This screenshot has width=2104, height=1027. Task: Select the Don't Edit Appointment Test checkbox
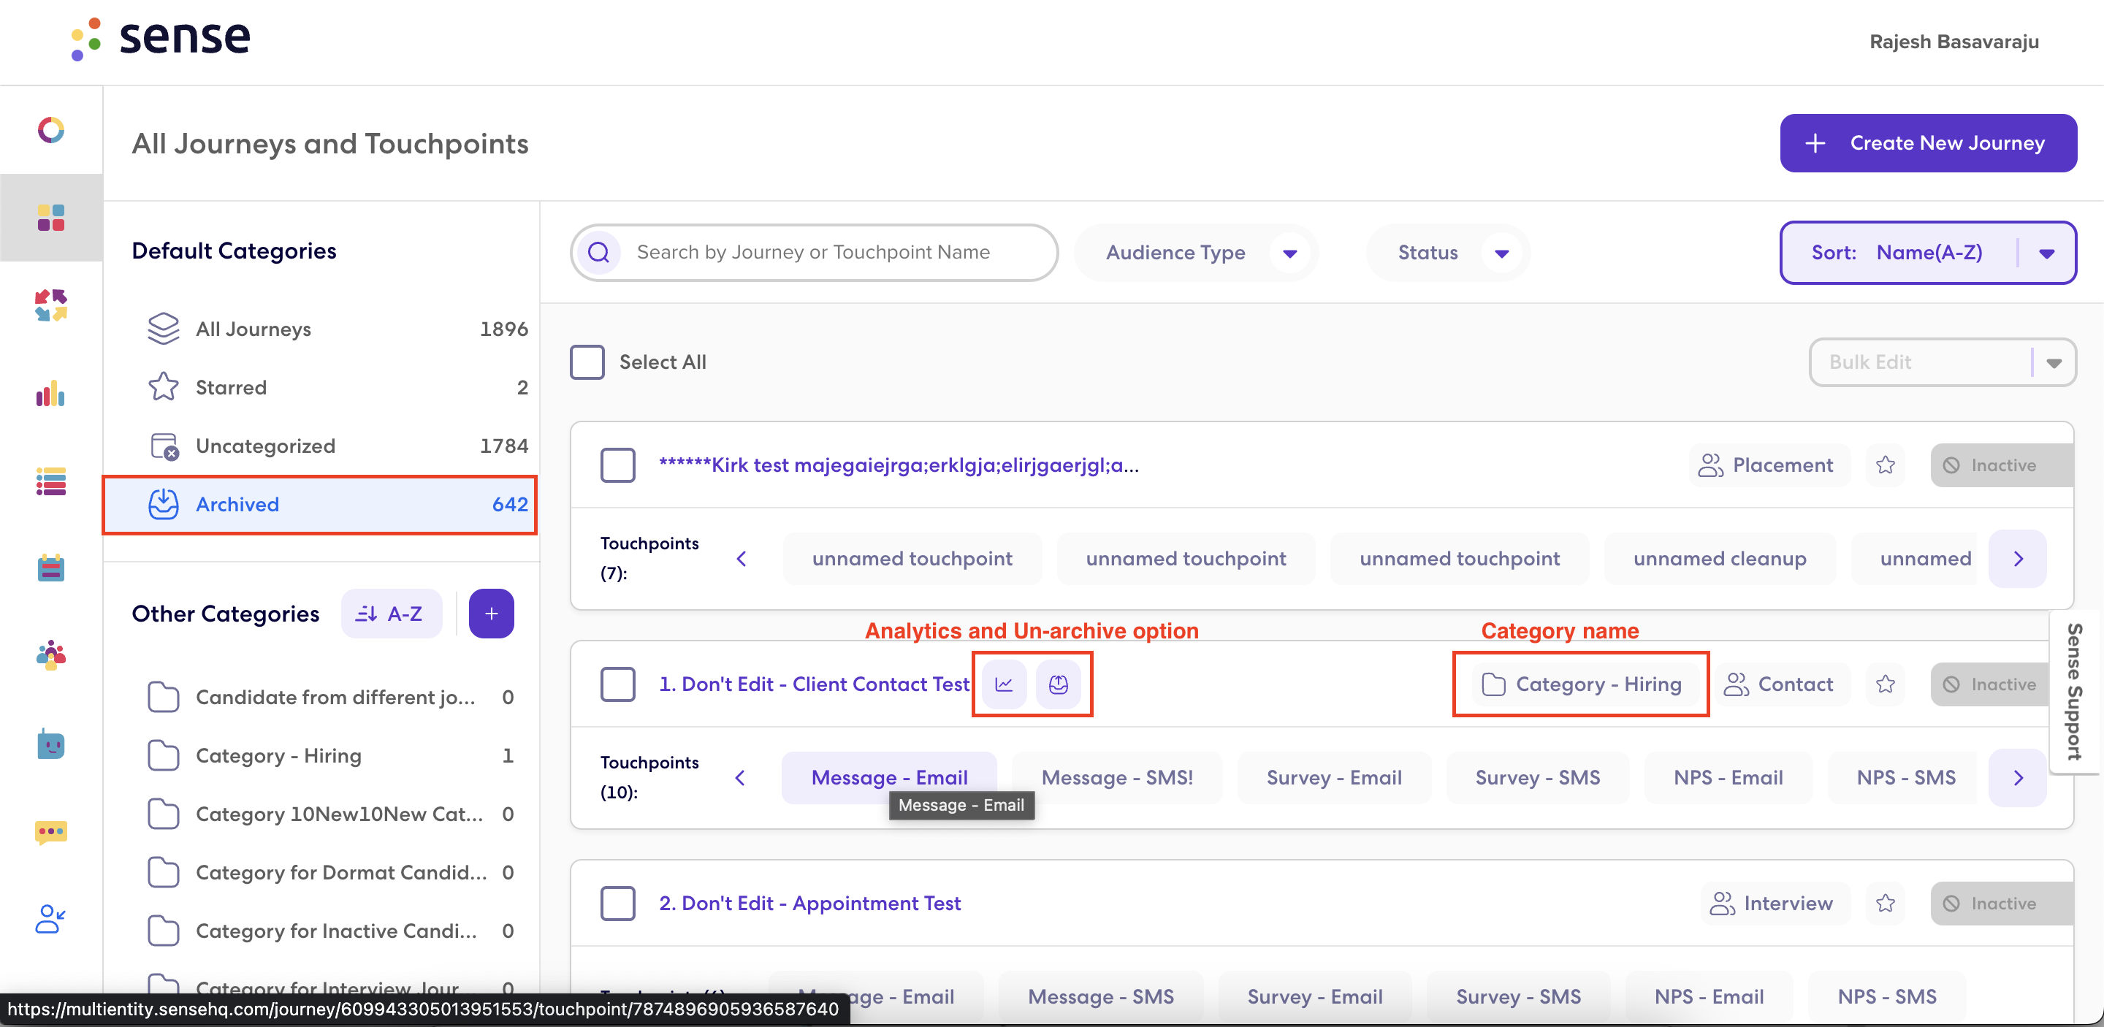(x=617, y=903)
